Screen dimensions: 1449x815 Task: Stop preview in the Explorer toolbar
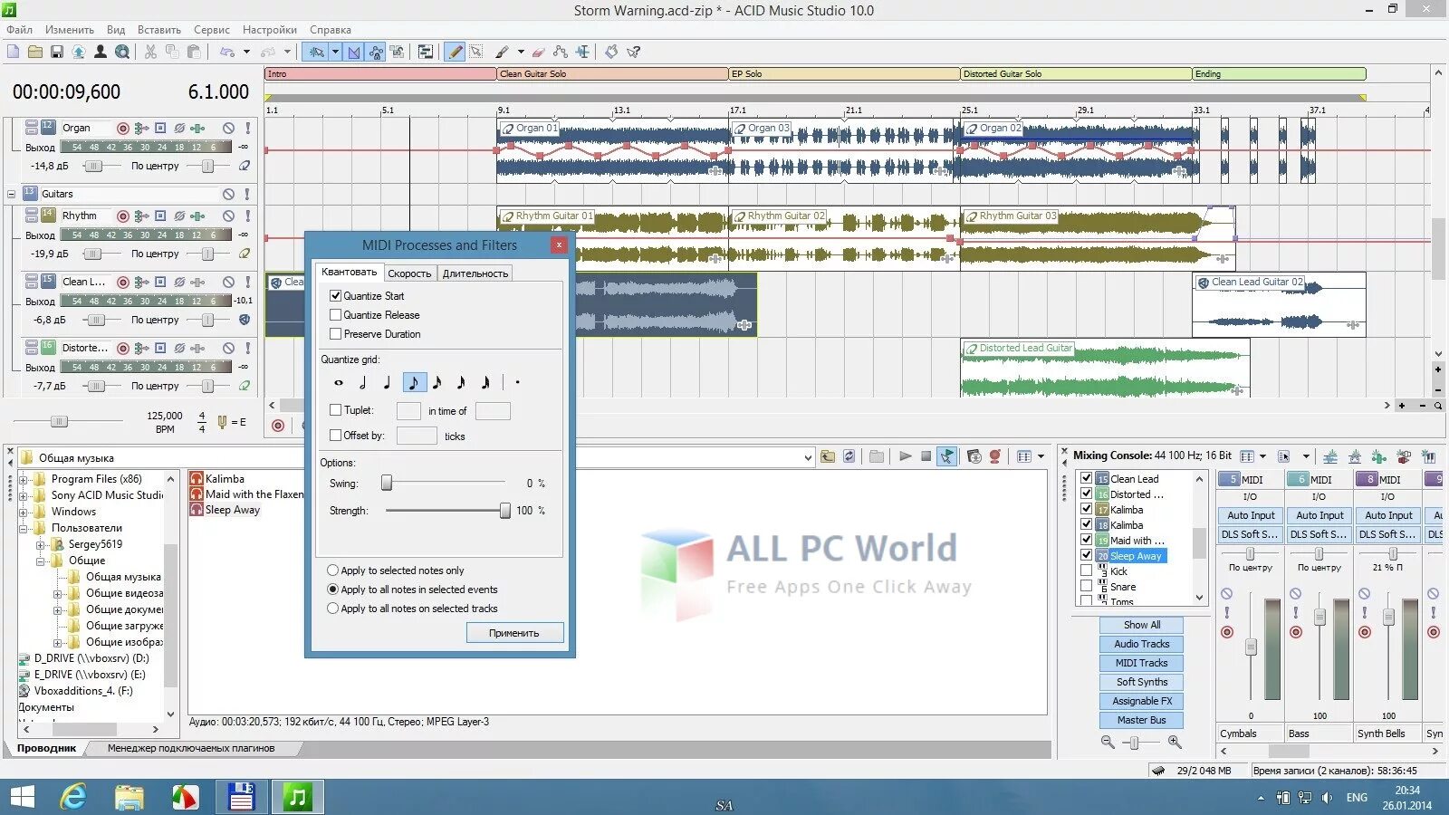coord(926,456)
